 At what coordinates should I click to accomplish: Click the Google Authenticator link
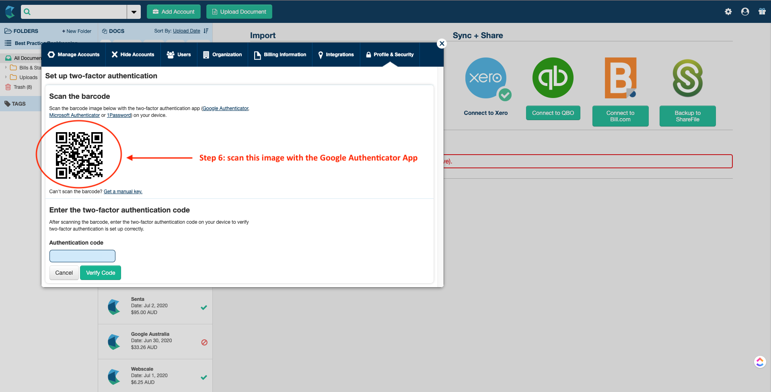pos(226,108)
